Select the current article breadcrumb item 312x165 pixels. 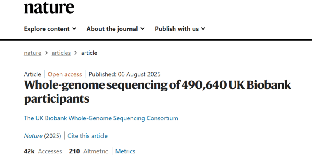click(x=89, y=53)
